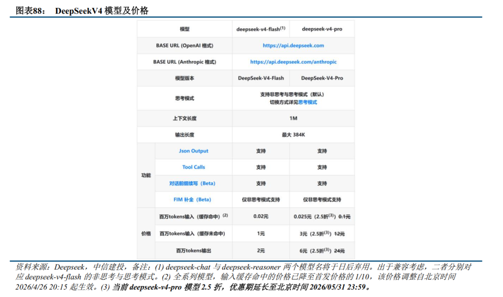Open the https://api.deepseek.com/anthropic link

pos(293,62)
